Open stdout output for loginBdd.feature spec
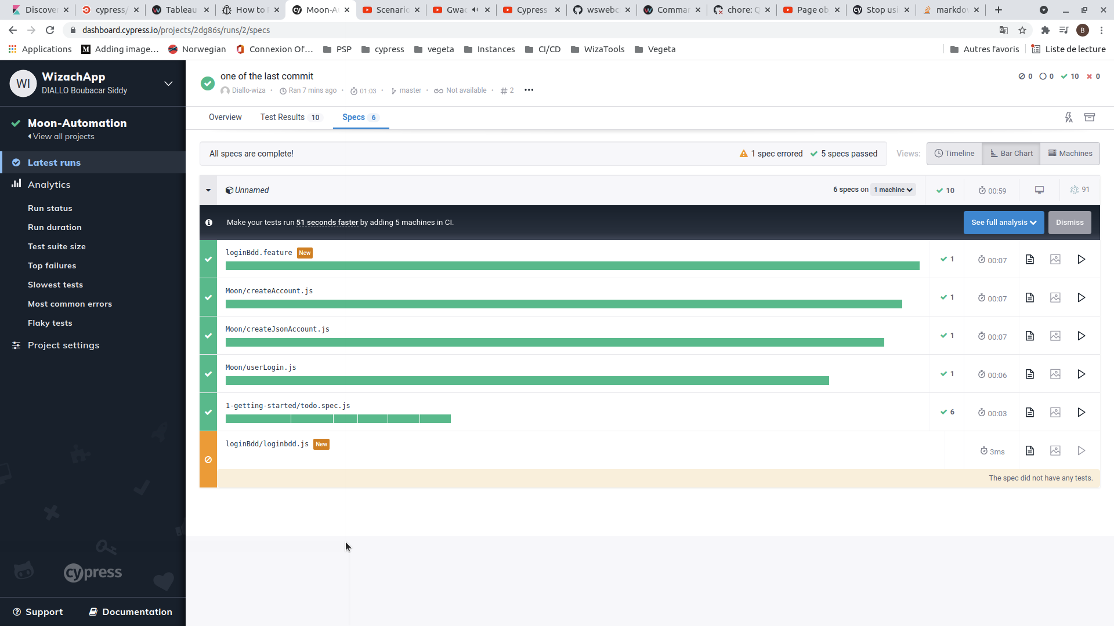The image size is (1114, 626). pyautogui.click(x=1030, y=259)
